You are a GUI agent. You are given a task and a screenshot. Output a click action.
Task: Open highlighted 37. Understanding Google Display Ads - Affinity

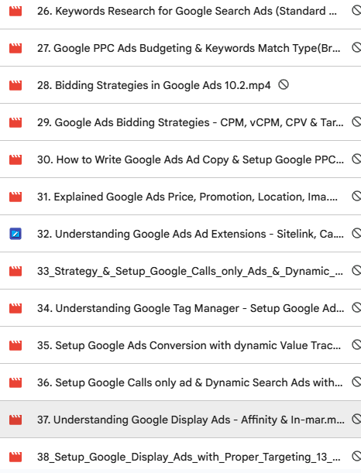[191, 420]
